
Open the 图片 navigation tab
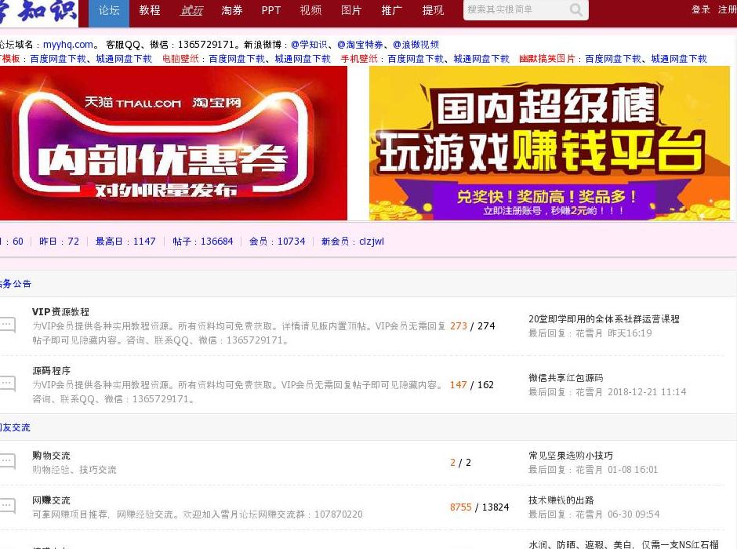(x=351, y=10)
